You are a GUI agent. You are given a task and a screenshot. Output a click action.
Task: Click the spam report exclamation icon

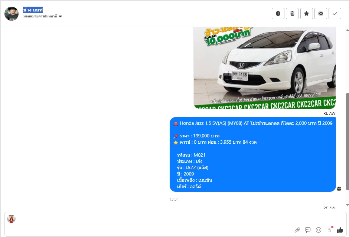point(278,14)
